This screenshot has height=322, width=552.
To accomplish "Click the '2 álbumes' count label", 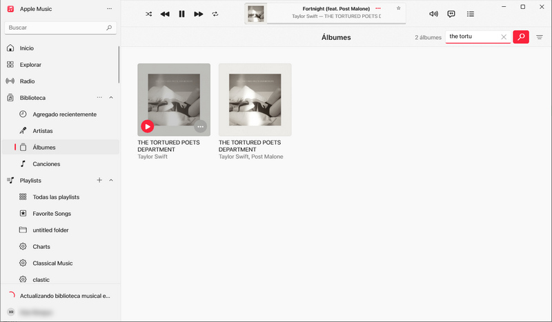I will click(x=428, y=37).
